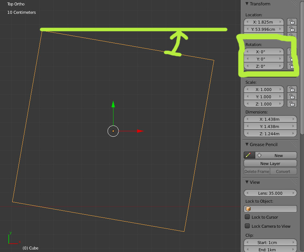Click the plus icon beside New
The width and height of the screenshot is (304, 252).
pos(259,155)
